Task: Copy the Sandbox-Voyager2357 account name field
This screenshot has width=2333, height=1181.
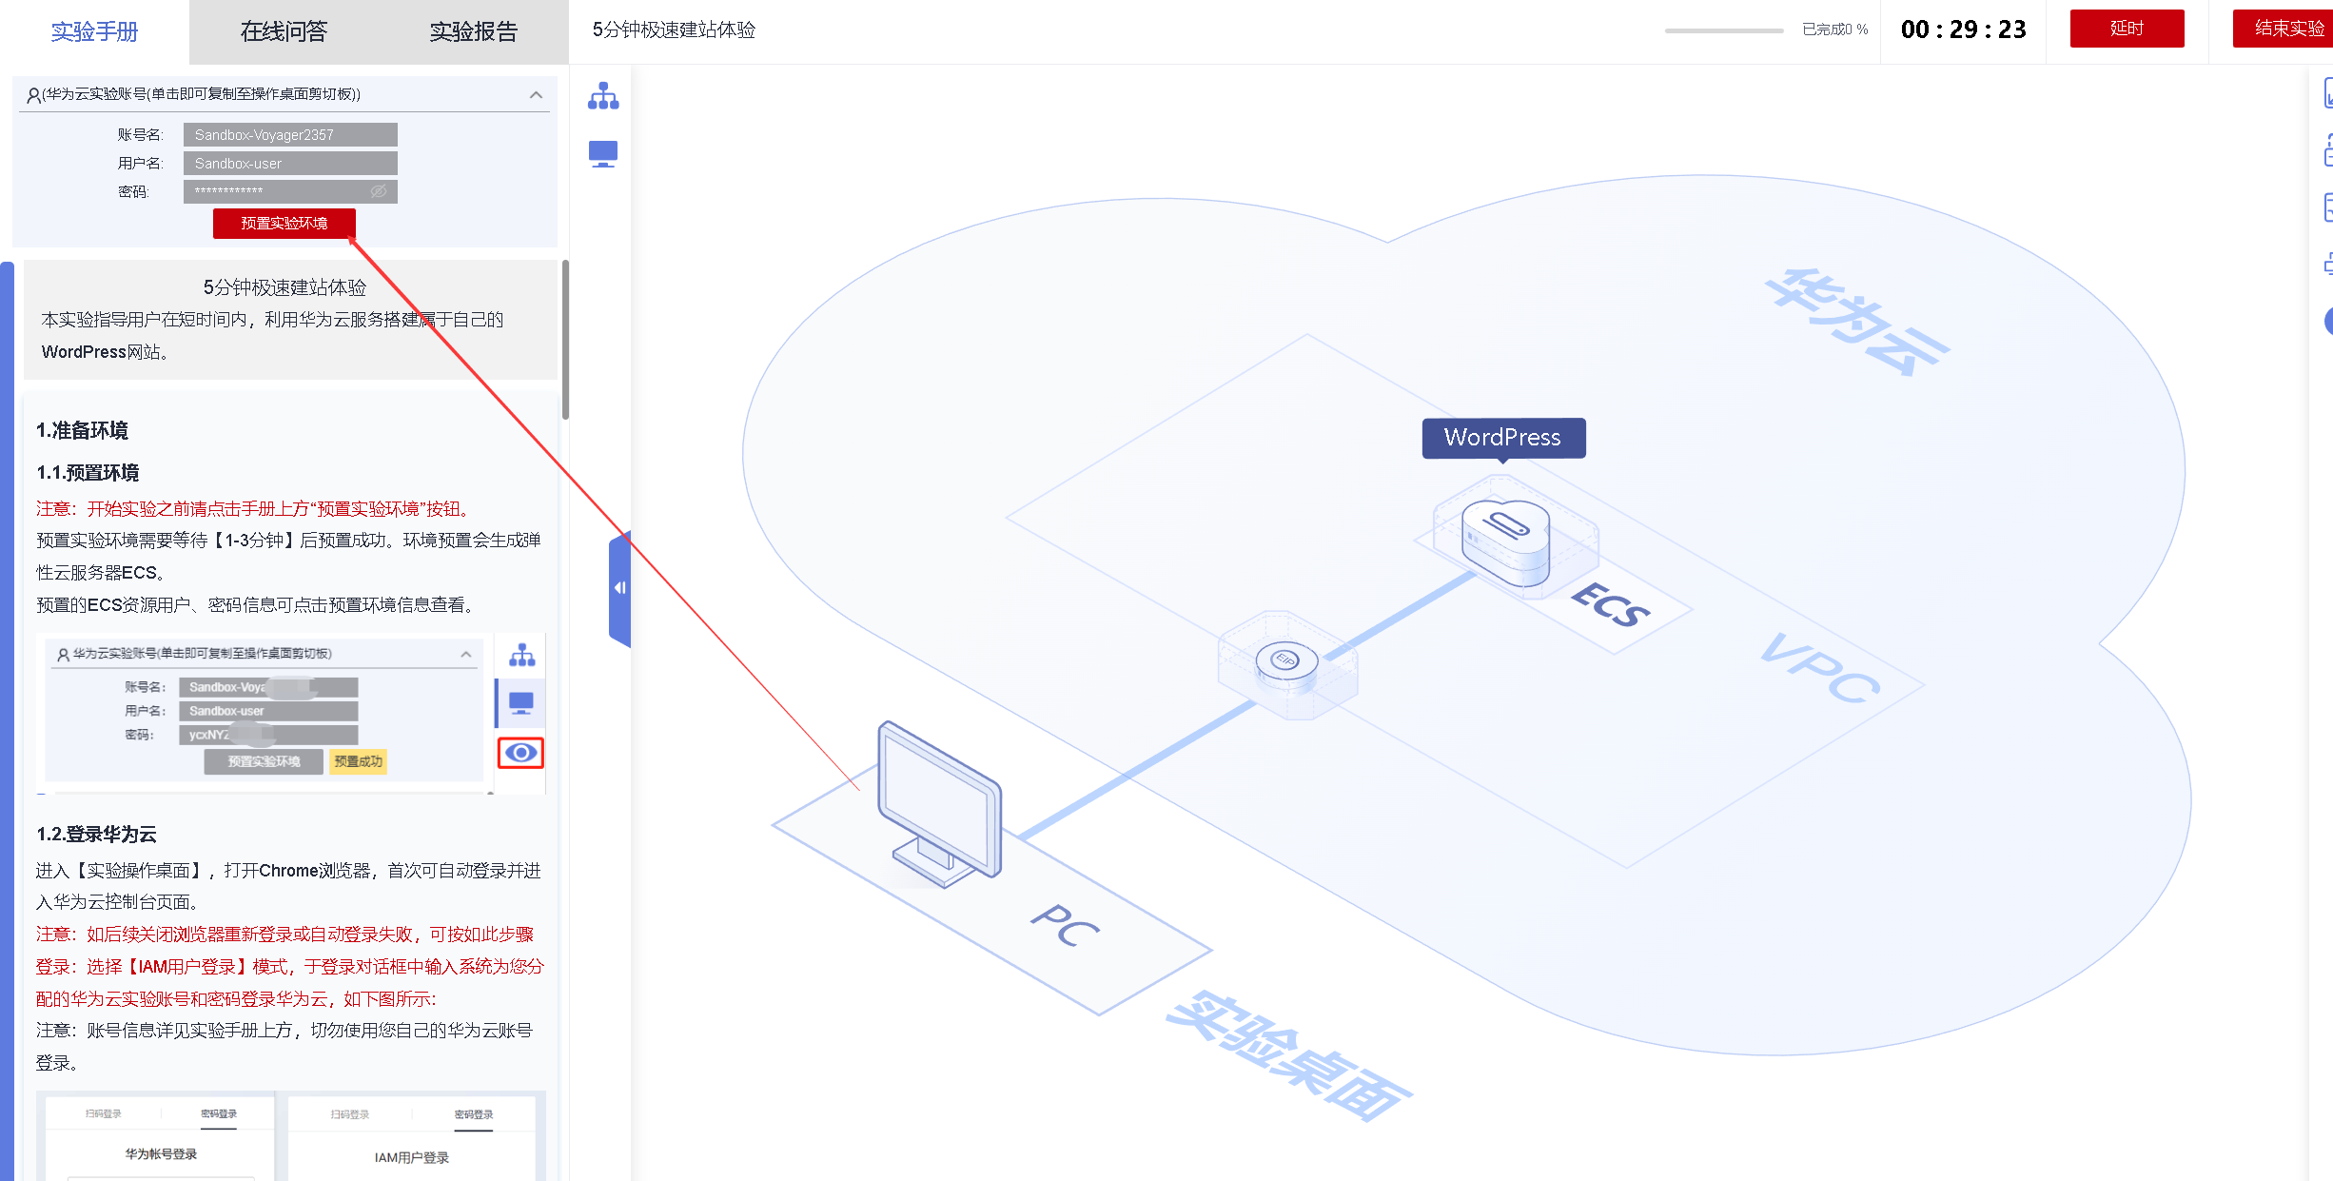Action: 289,135
